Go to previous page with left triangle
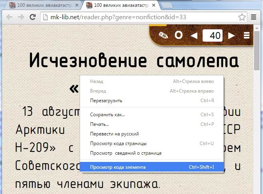The width and height of the screenshot is (263, 194). (194, 35)
